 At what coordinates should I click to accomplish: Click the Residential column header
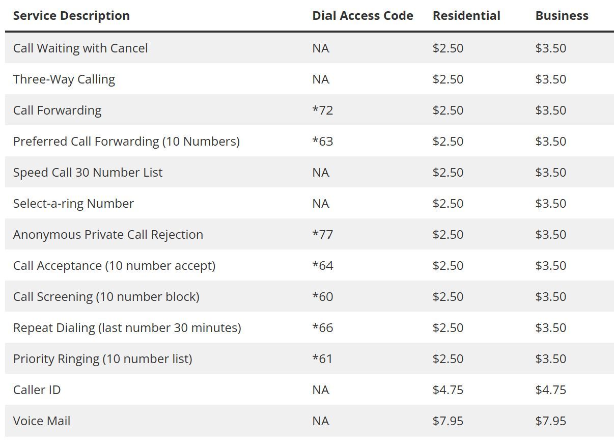coord(466,16)
